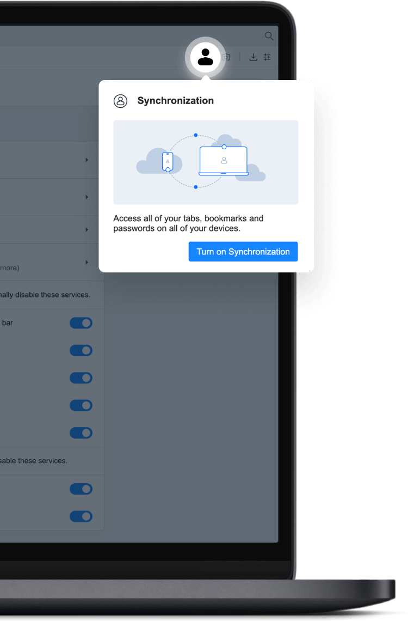Click the 'Access all of your tabs' description

[188, 223]
